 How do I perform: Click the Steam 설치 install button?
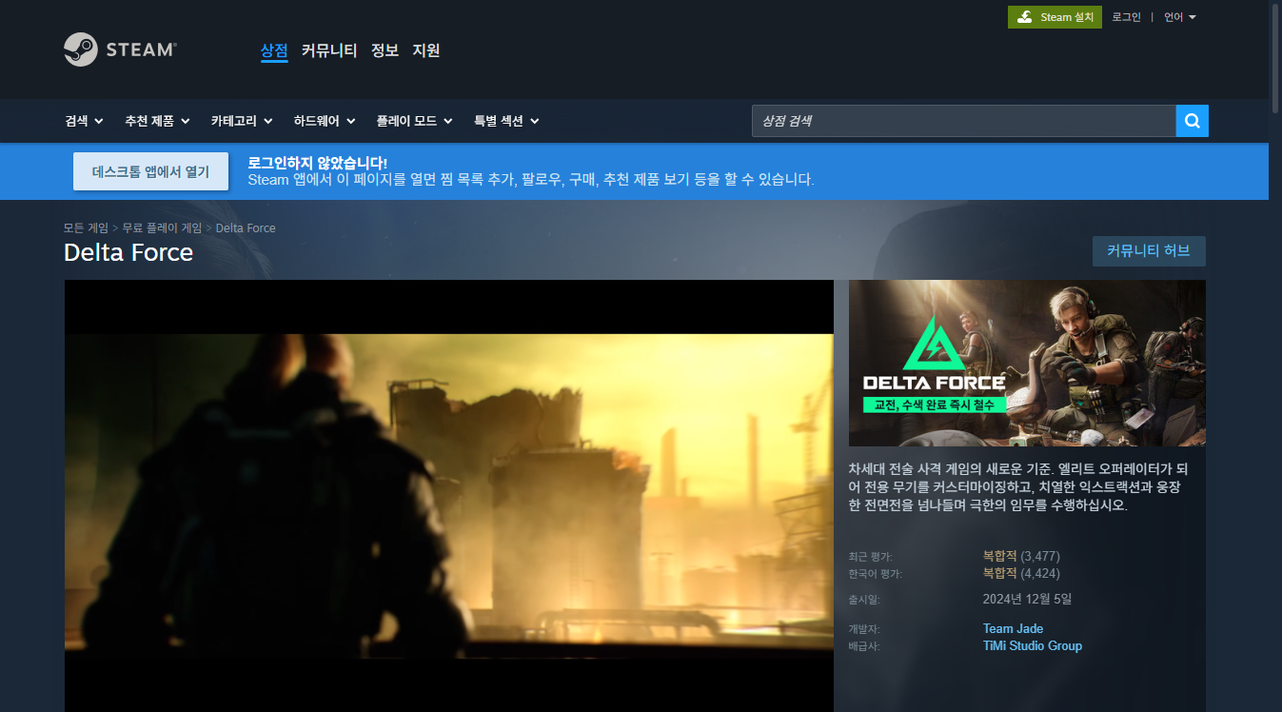click(1055, 17)
